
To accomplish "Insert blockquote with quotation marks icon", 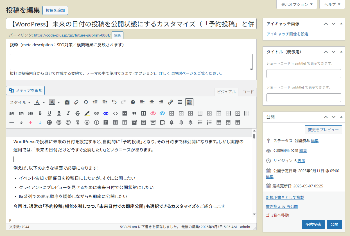I will pyautogui.click(x=134, y=114).
